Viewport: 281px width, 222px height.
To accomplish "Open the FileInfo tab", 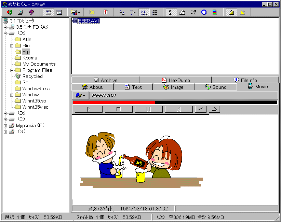I will (x=245, y=80).
